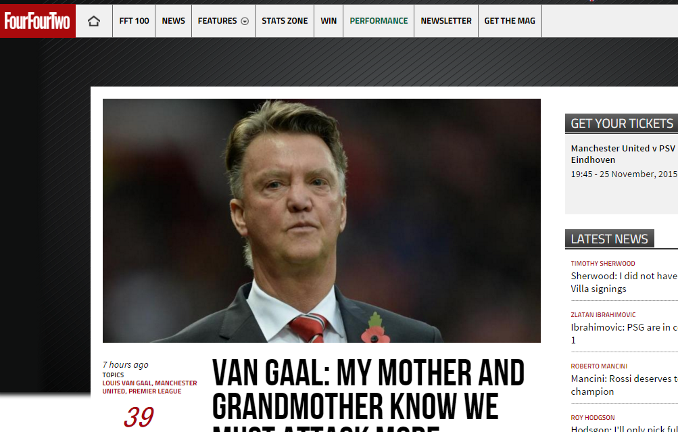Open the Newsletter page
678x432 pixels.
tap(446, 21)
